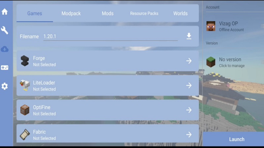
Task: Click the grass block version icon
Action: pos(211,62)
